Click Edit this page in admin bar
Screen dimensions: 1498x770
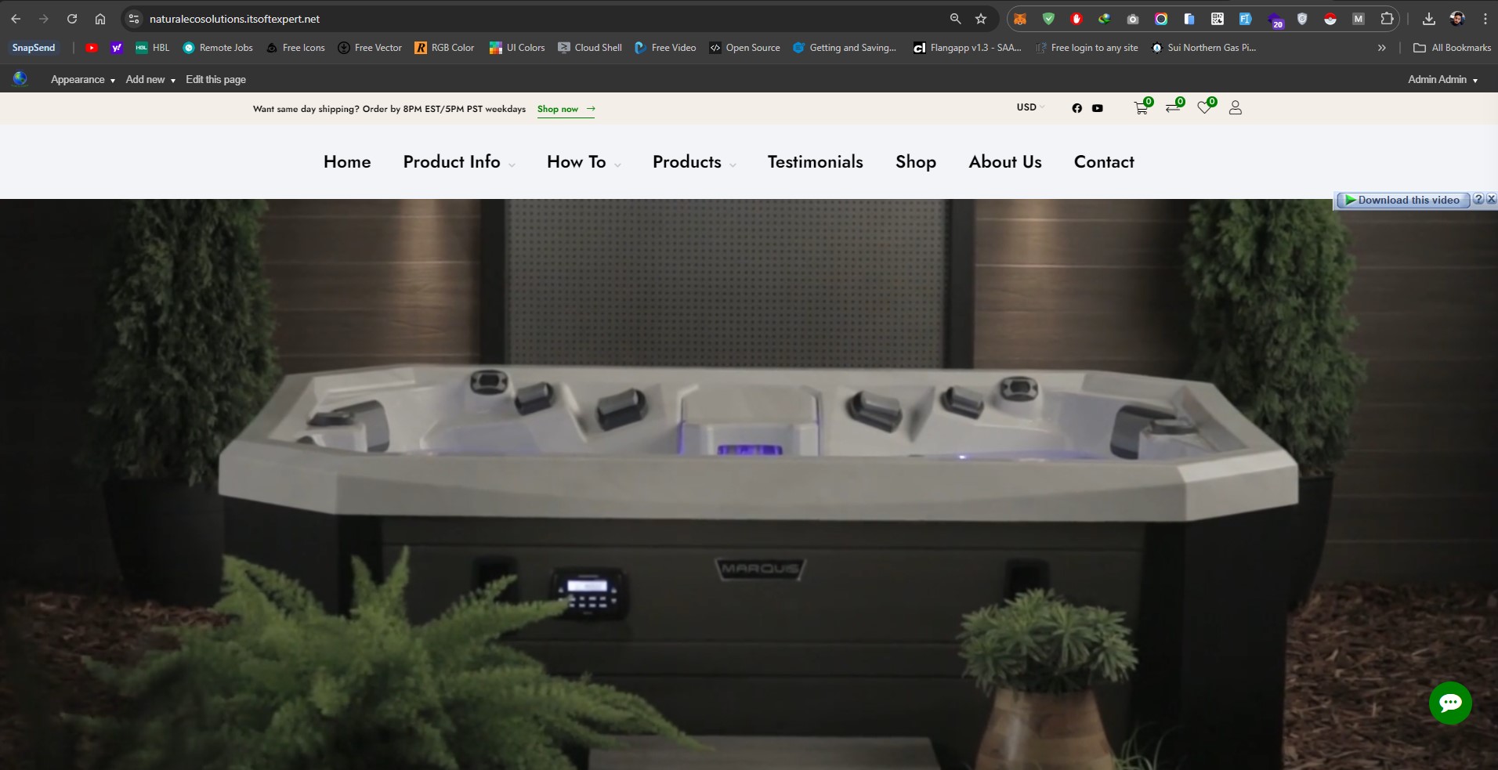pyautogui.click(x=215, y=80)
